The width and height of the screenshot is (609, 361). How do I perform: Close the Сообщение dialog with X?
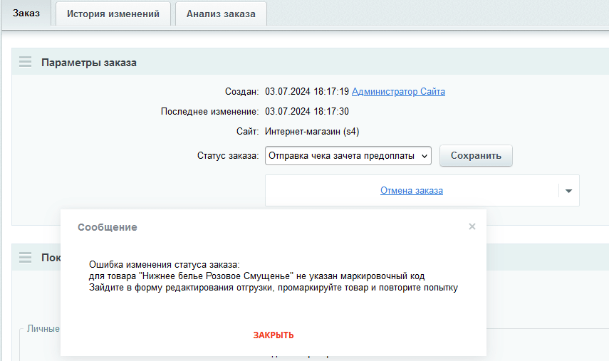472,226
